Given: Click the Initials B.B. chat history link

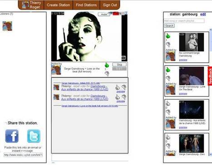Looking at the screenshot, I should [81, 83].
